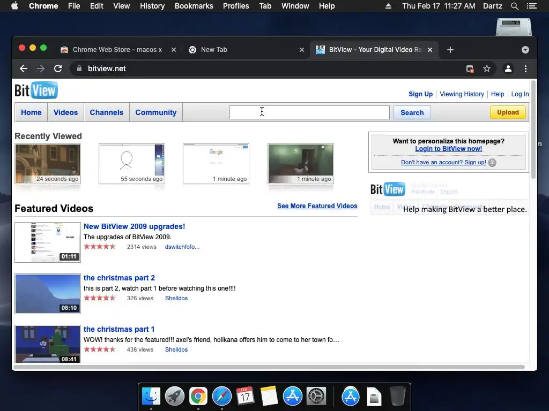
Task: Click the Log In link
Action: click(x=520, y=94)
